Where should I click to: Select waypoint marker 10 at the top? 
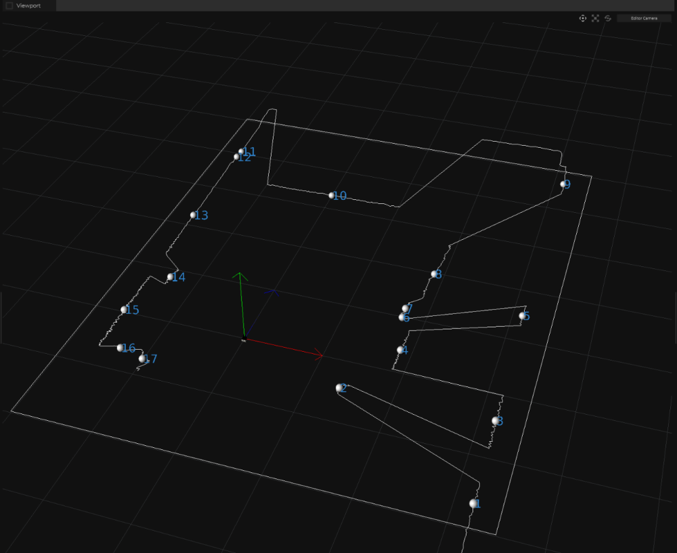pyautogui.click(x=331, y=195)
